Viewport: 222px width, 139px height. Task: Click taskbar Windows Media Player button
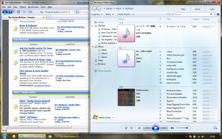tap(32, 136)
